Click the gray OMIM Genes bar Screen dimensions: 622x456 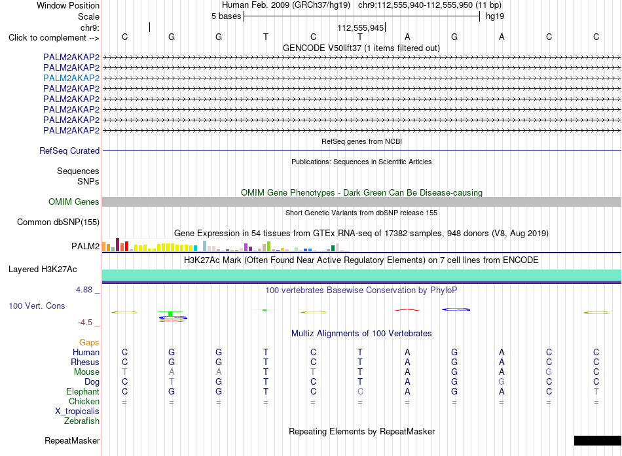click(x=361, y=202)
